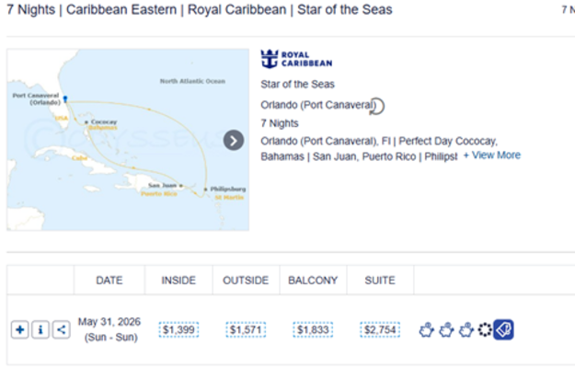Click the dotted circle badge icon

[x=485, y=330]
